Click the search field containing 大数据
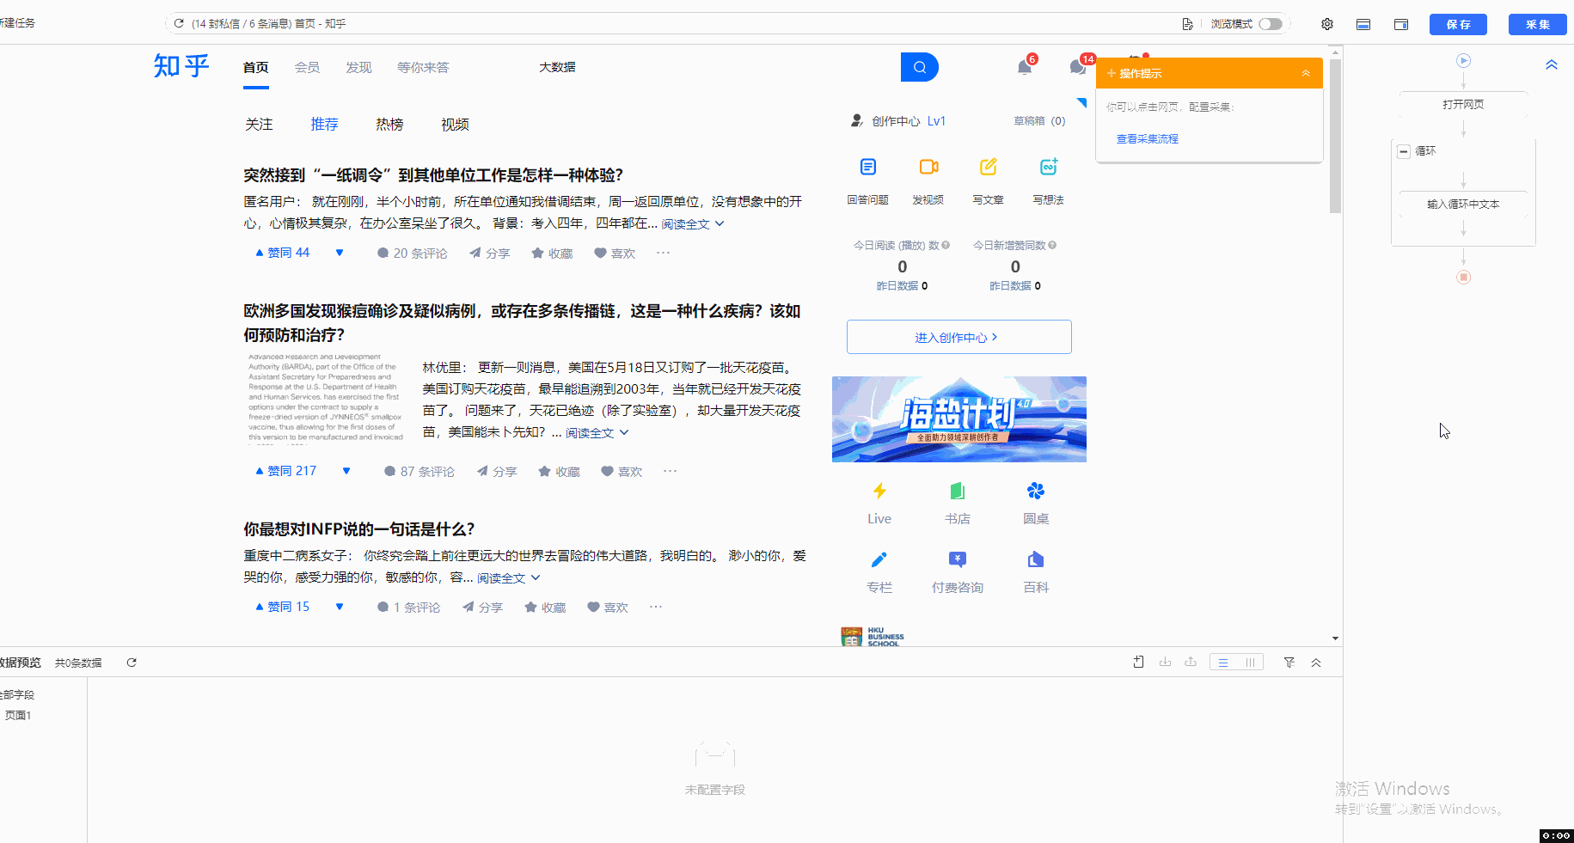Viewport: 1574px width, 843px height. [714, 67]
